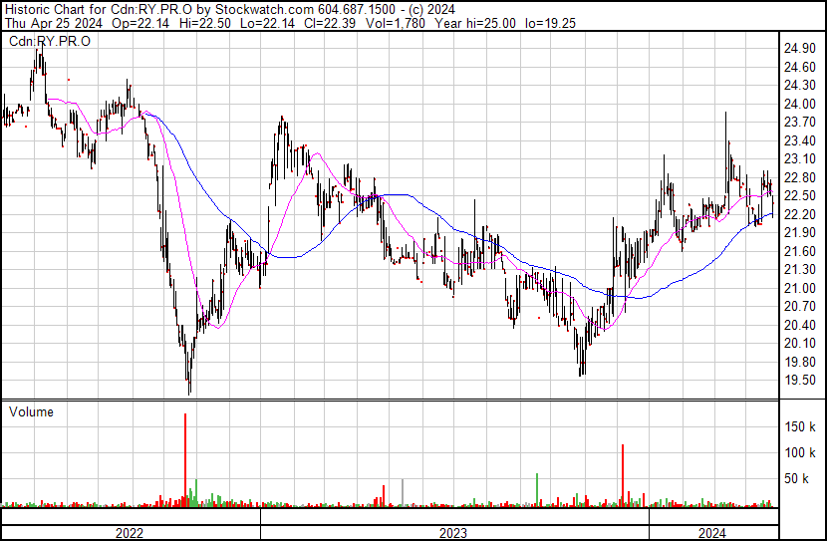
Task: Select the 2022 year label on timeline
Action: [130, 533]
